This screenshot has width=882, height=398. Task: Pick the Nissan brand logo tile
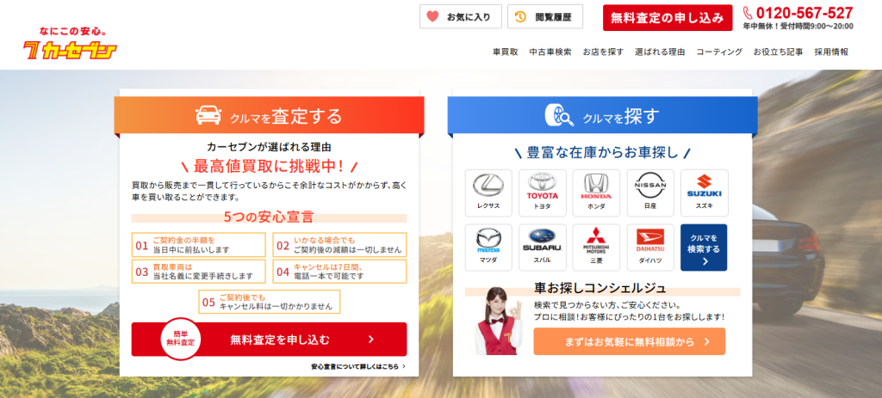coord(650,193)
